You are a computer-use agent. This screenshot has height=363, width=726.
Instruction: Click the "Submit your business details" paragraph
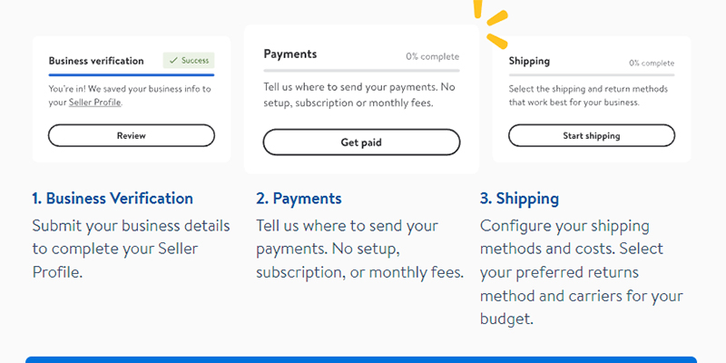coord(131,249)
